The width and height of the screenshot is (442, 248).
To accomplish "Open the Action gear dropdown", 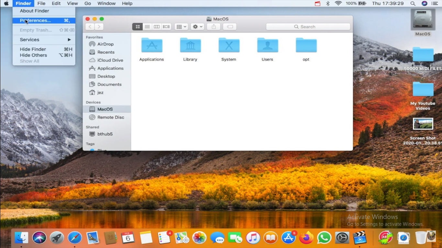I will point(197,27).
